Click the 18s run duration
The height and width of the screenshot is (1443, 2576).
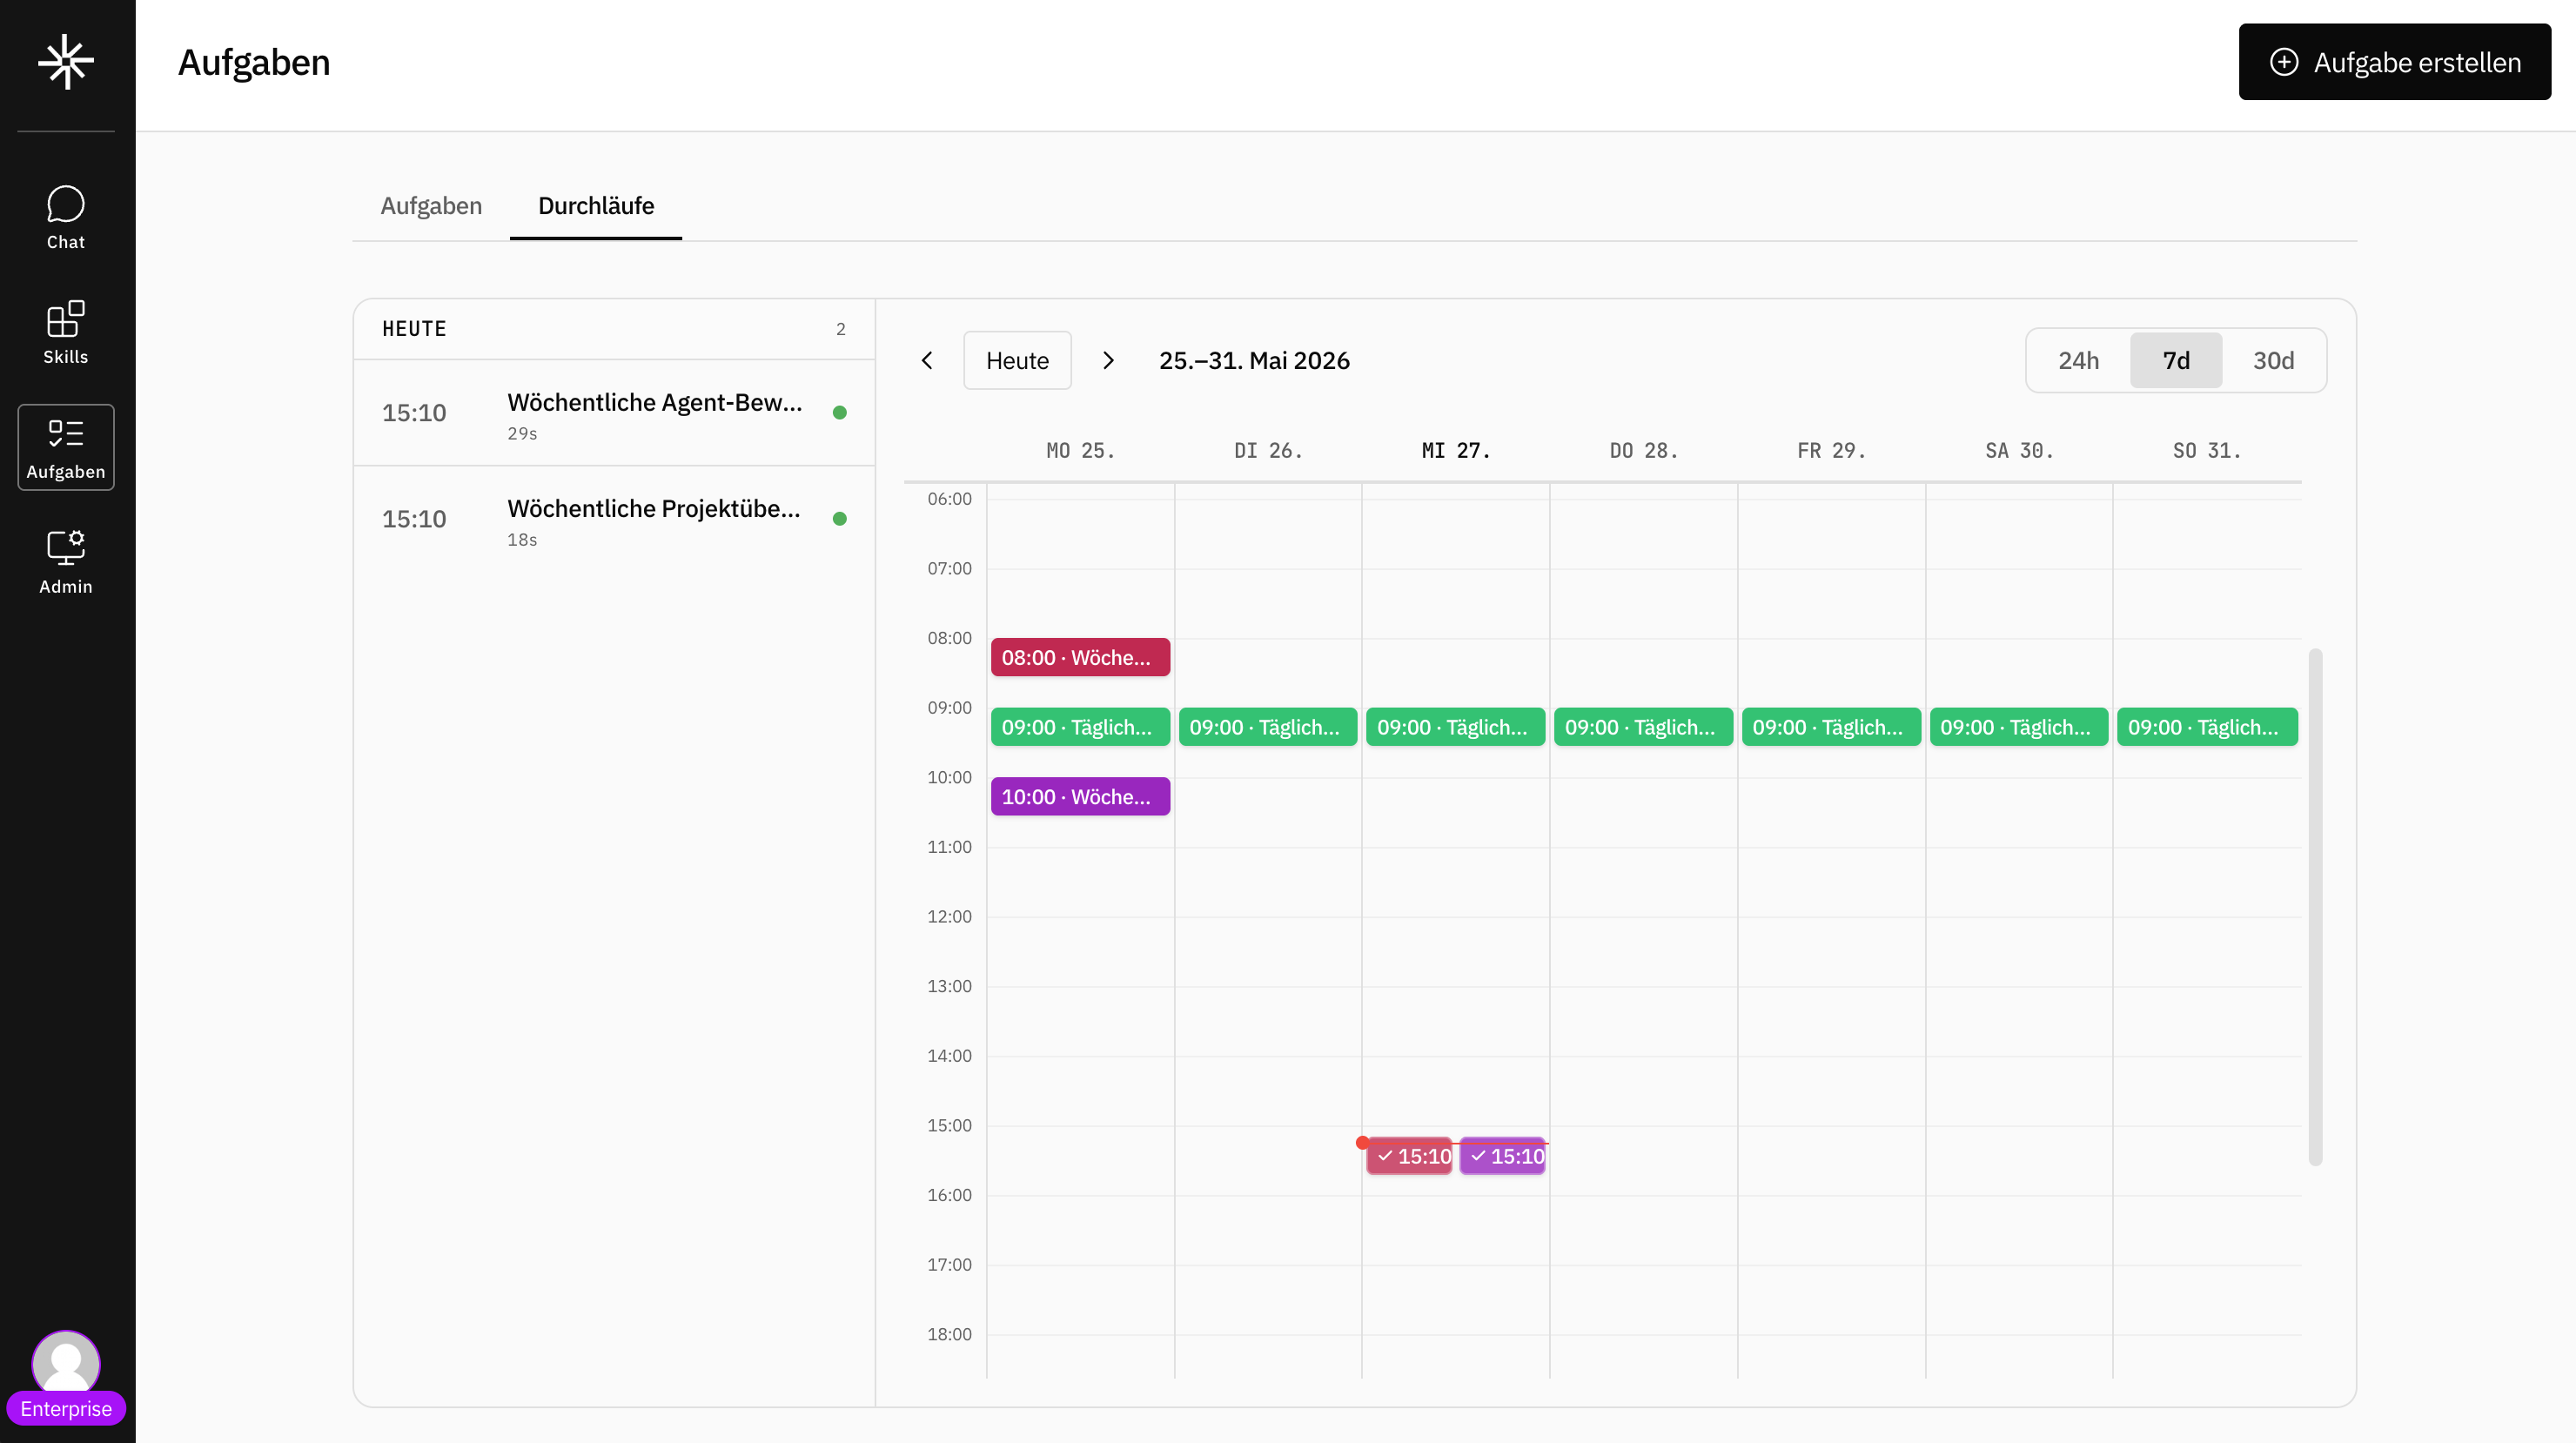[x=522, y=540]
